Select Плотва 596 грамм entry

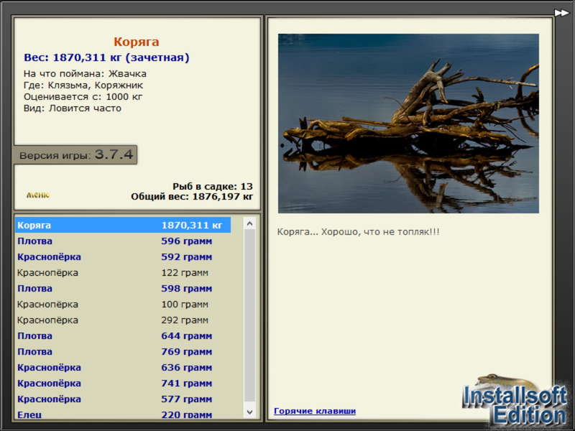tap(123, 241)
